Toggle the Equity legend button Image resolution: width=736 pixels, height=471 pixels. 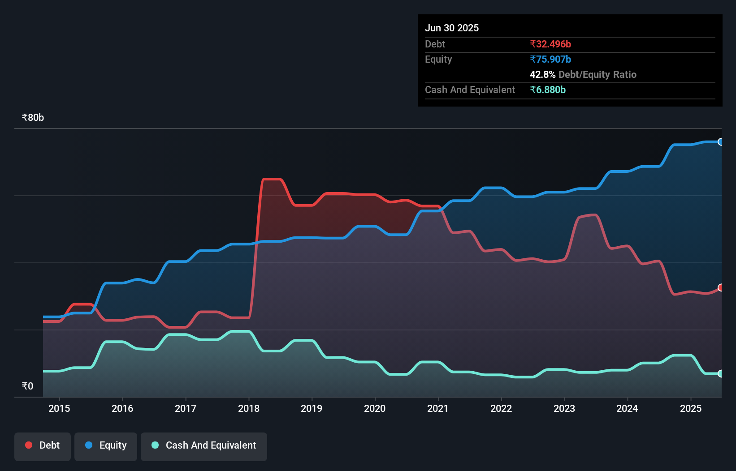click(106, 446)
